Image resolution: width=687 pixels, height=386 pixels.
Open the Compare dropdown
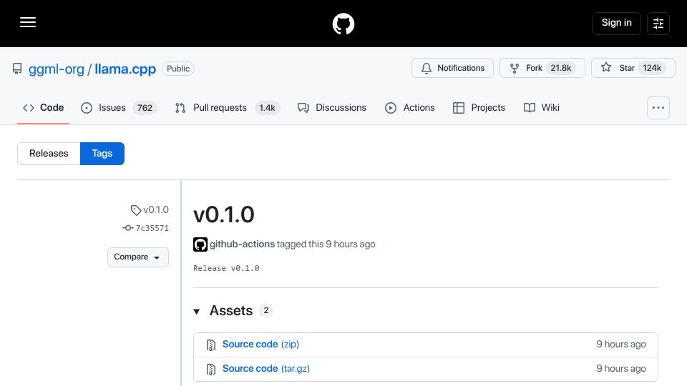pyautogui.click(x=137, y=257)
